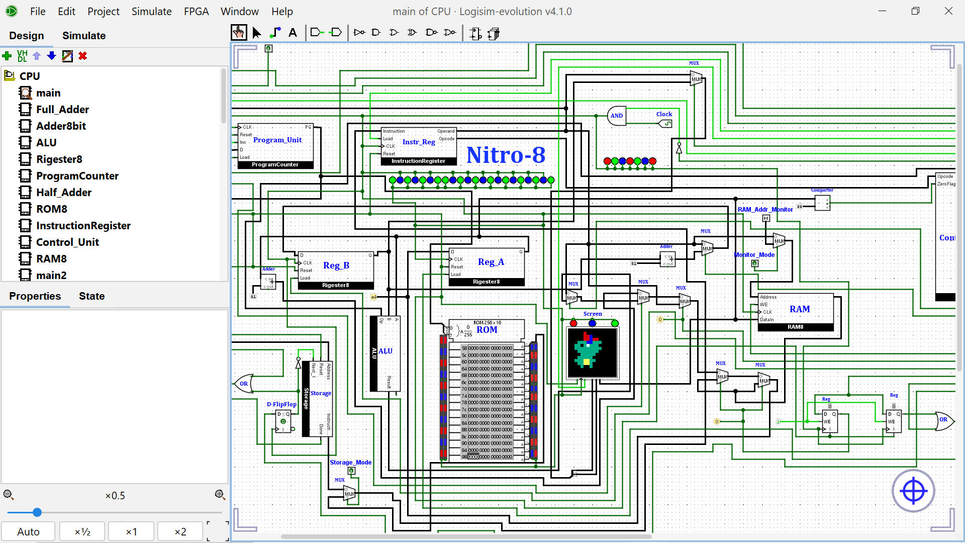
Task: Select the NOT gate toolbar icon
Action: coord(359,33)
